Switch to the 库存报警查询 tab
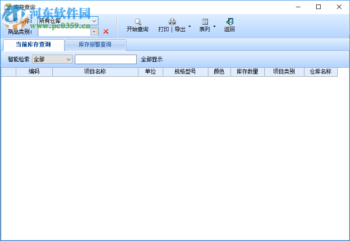 pos(96,45)
